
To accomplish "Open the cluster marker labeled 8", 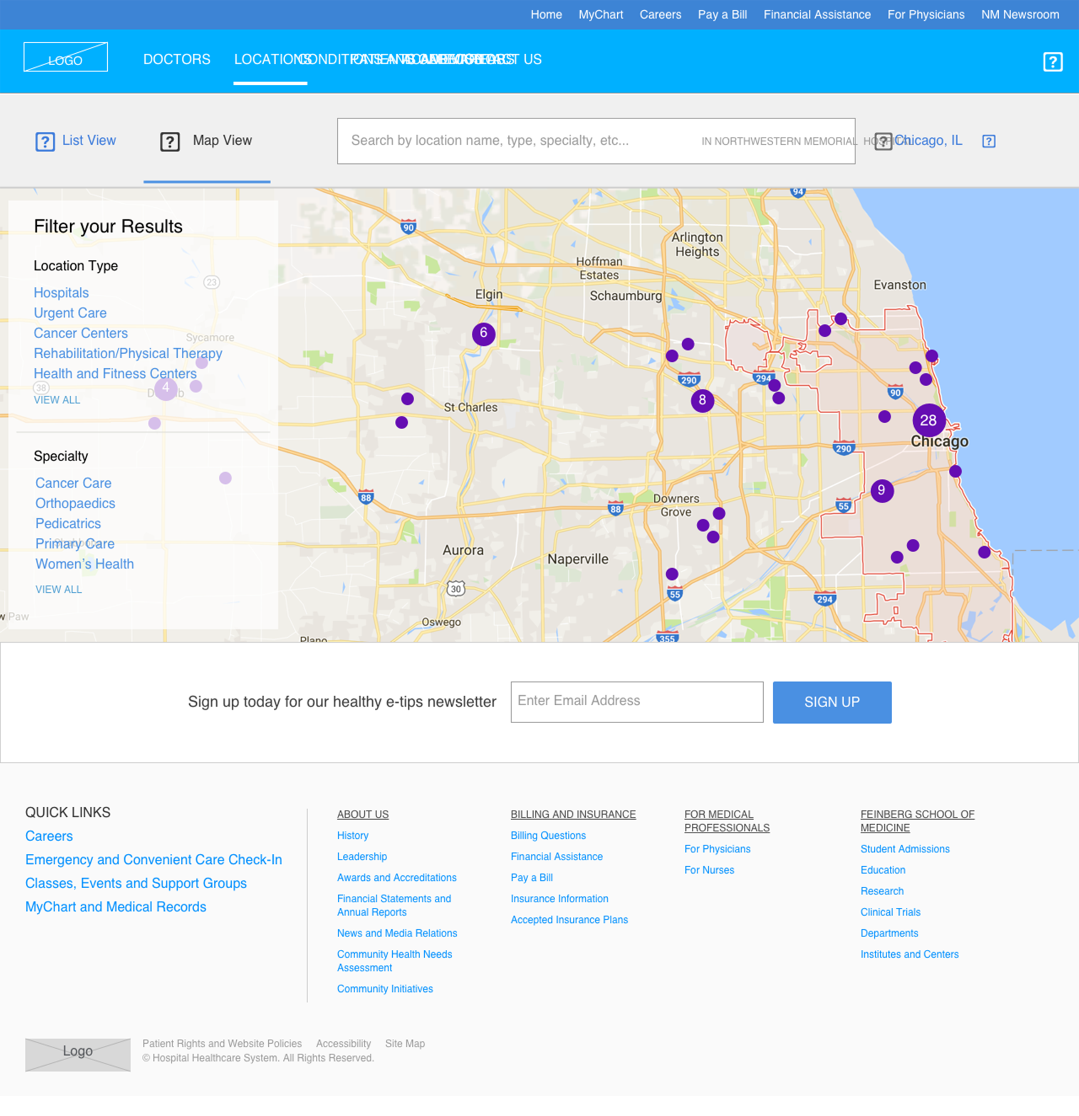I will (x=703, y=400).
